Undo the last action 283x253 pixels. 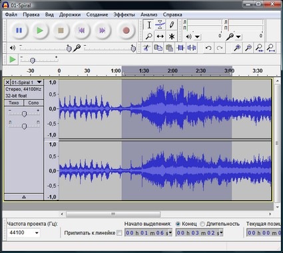pyautogui.click(x=208, y=48)
